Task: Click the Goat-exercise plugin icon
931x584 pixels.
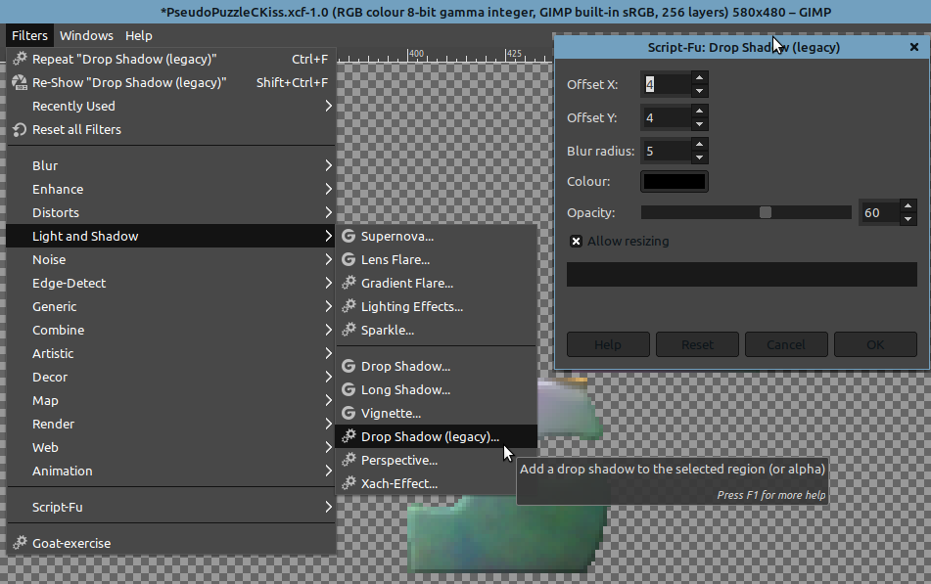Action: click(20, 543)
